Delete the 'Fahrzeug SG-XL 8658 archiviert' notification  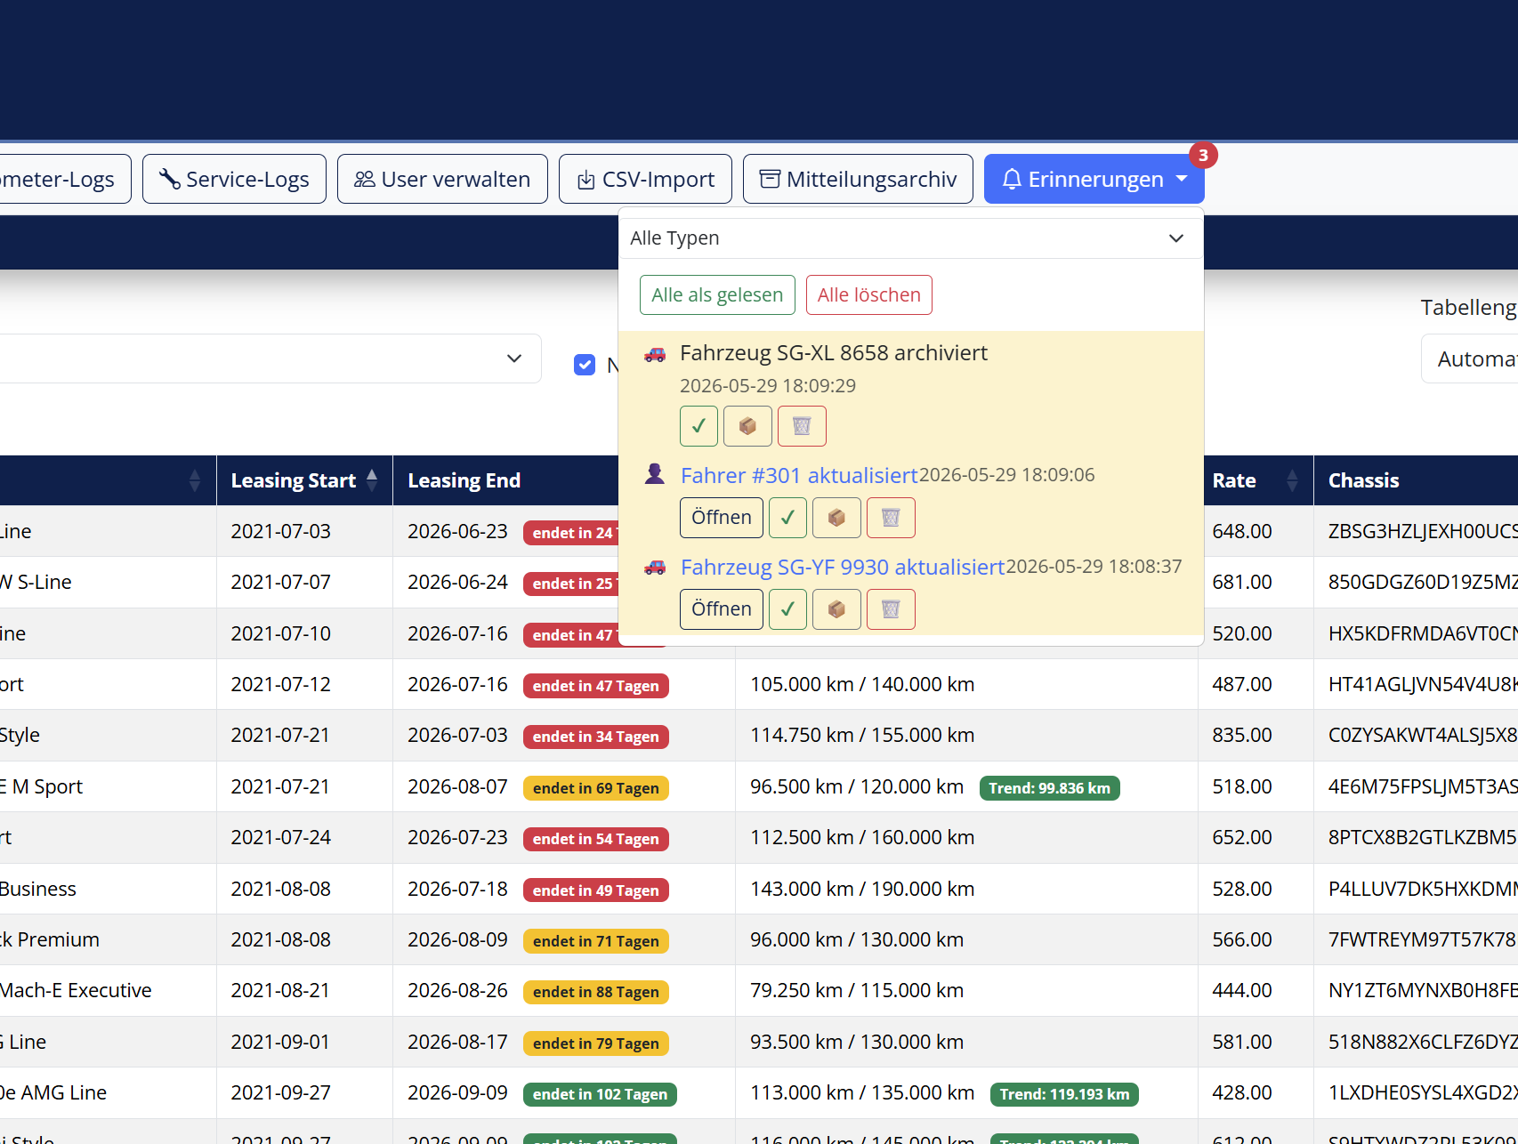(802, 426)
